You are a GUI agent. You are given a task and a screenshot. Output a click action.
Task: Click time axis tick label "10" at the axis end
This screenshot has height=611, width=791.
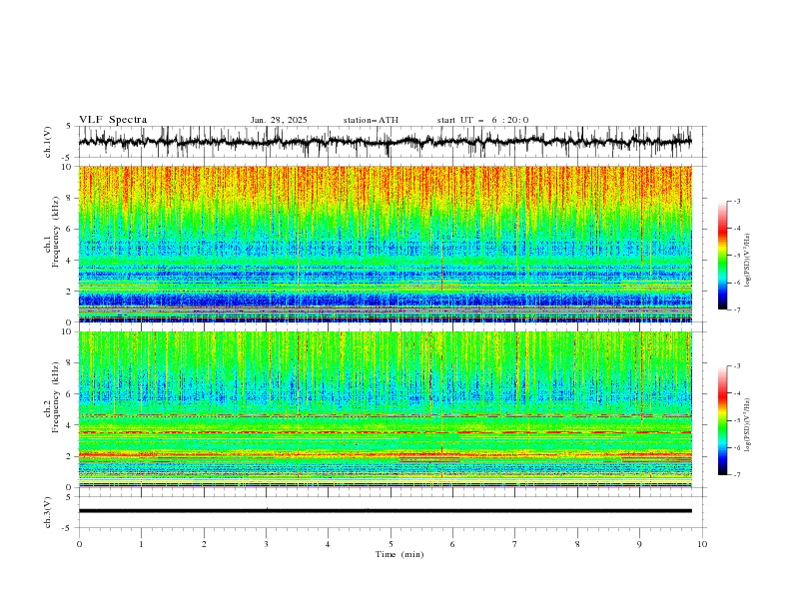click(702, 544)
